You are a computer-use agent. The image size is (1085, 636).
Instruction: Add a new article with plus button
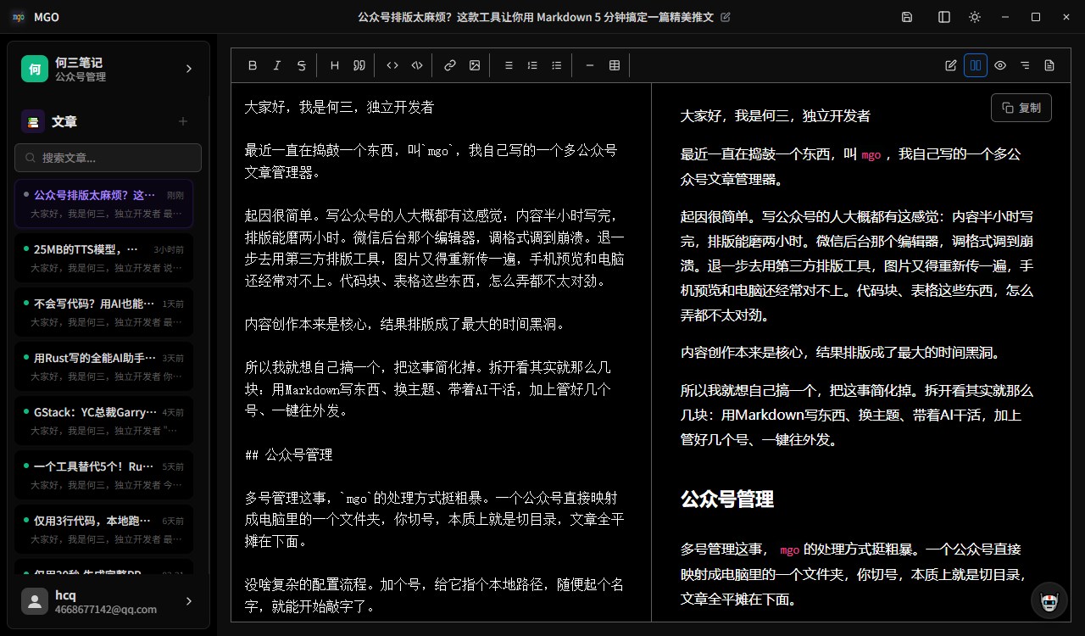[182, 121]
